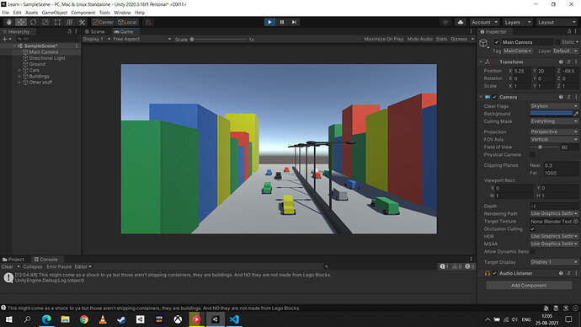The width and height of the screenshot is (581, 327).
Task: Select the Rotate tool in toolbar
Action: coord(34,22)
